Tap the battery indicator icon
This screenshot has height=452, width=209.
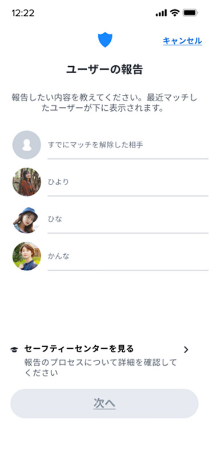[x=190, y=13]
